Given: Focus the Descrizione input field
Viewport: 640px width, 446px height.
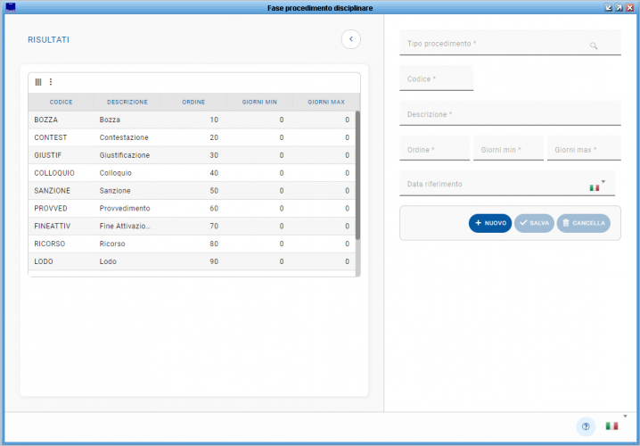Looking at the screenshot, I should pyautogui.click(x=510, y=114).
